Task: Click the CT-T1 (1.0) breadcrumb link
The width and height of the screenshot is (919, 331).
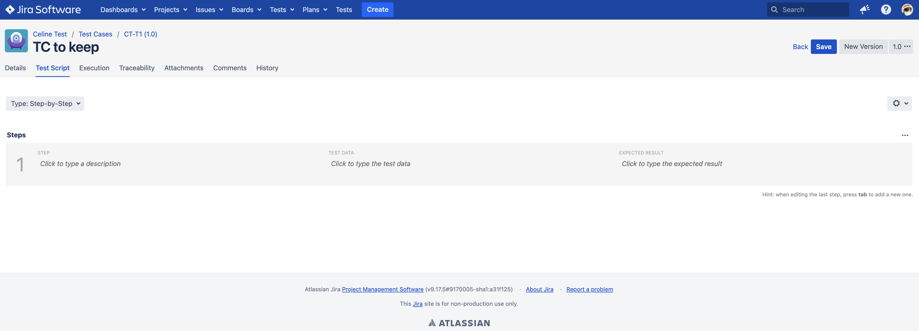Action: (140, 34)
